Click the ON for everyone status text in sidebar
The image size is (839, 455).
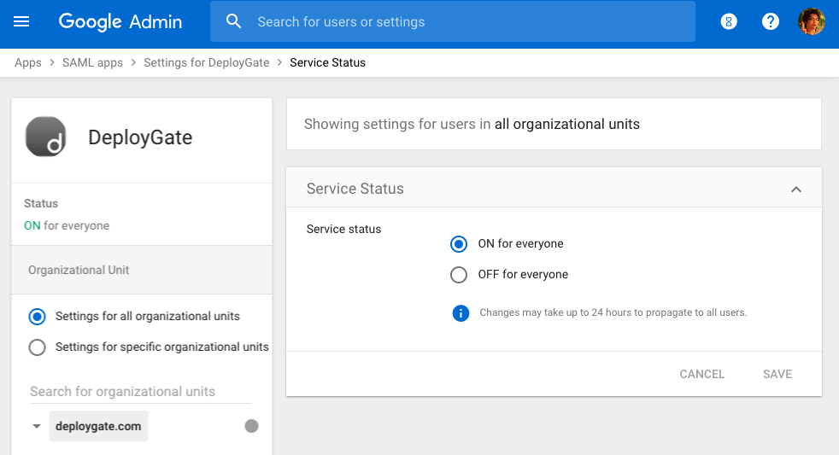tap(67, 225)
